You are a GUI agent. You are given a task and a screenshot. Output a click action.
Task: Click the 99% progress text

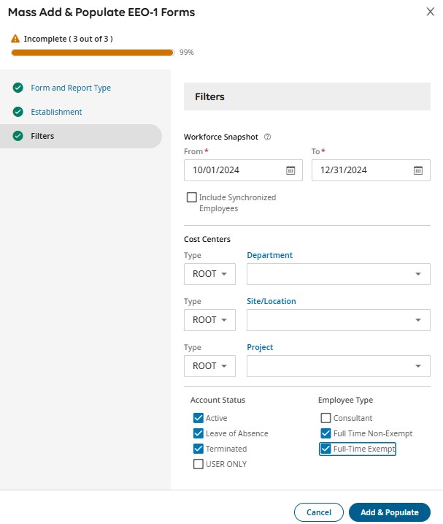[186, 52]
